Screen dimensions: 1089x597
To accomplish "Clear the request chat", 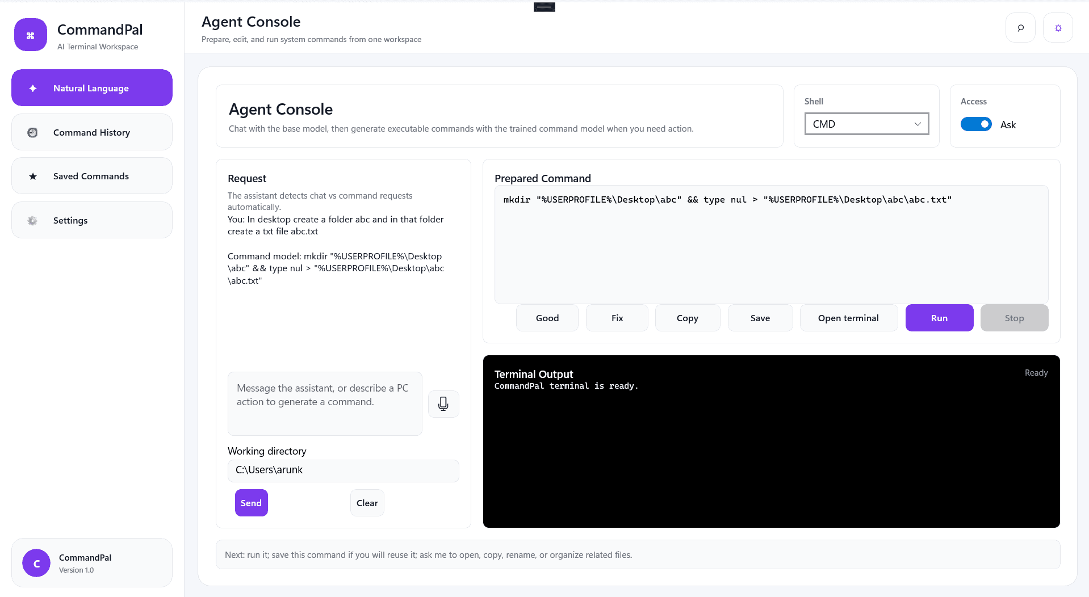I will 367,503.
